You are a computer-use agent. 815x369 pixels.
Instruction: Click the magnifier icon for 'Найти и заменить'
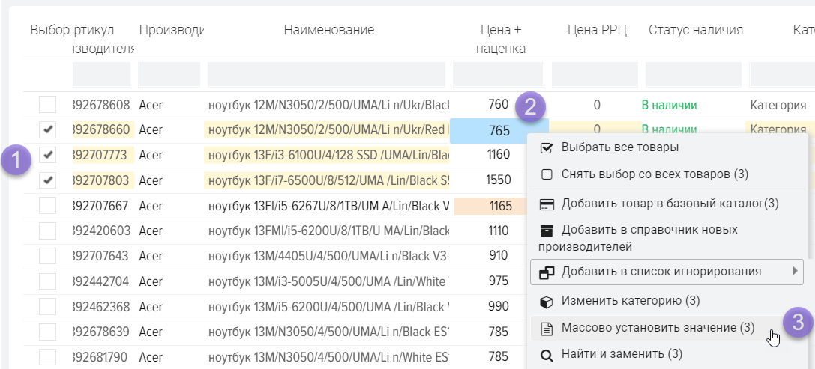tap(547, 353)
